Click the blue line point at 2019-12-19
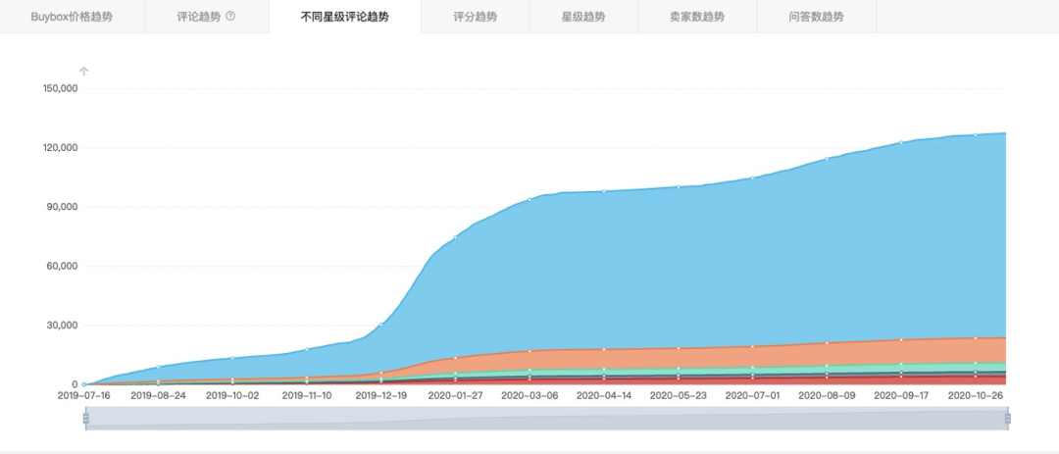 point(380,325)
